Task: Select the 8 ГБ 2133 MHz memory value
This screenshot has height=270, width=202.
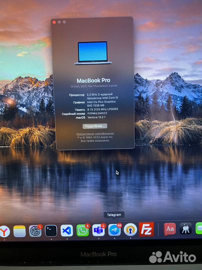Action: [103, 109]
